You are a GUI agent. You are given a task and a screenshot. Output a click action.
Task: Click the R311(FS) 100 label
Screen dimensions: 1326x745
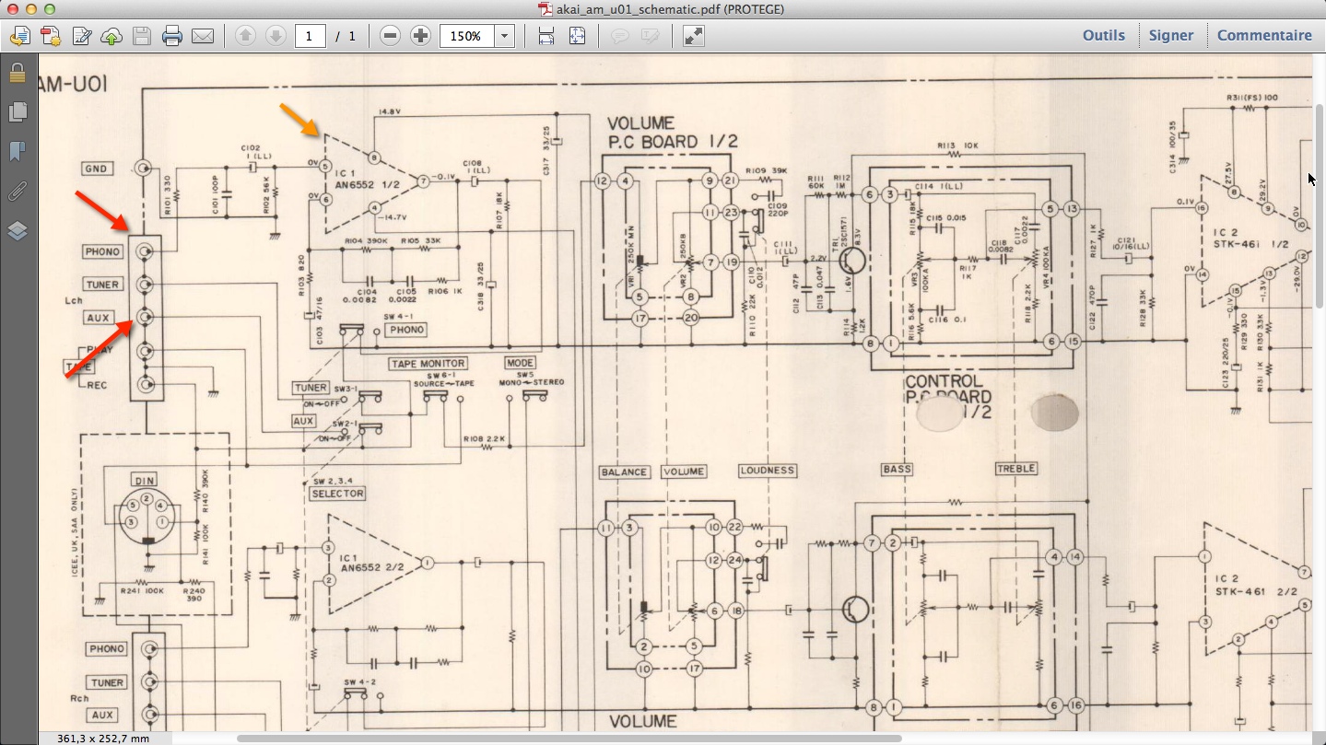pyautogui.click(x=1250, y=98)
